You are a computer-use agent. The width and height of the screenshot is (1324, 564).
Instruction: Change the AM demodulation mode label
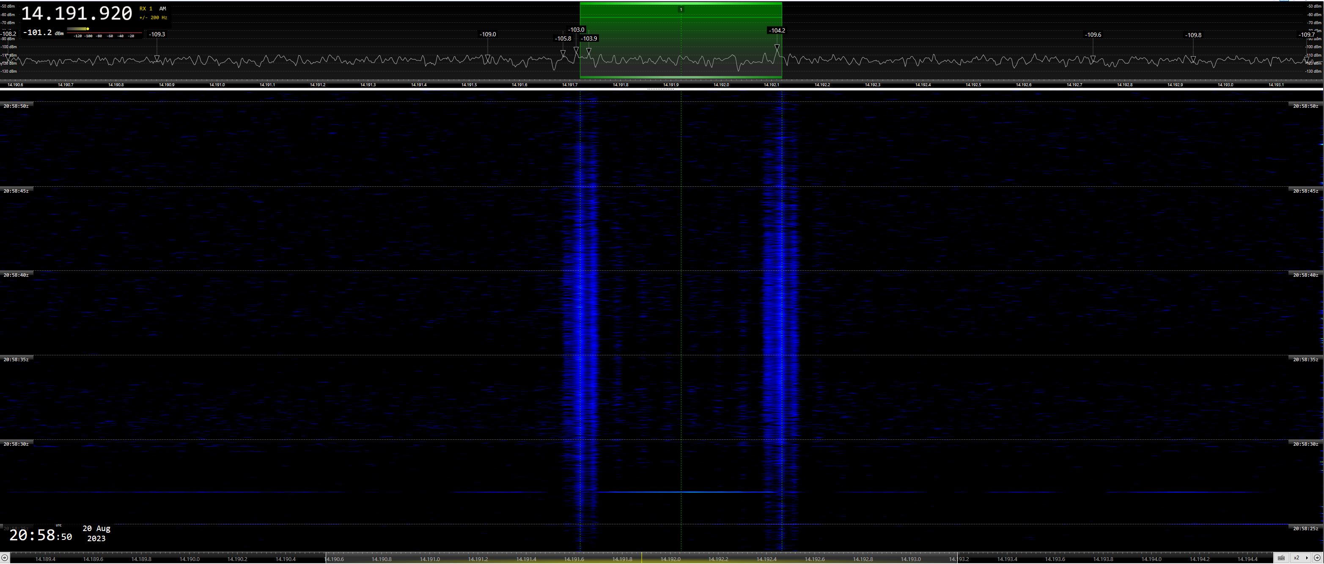coord(162,9)
